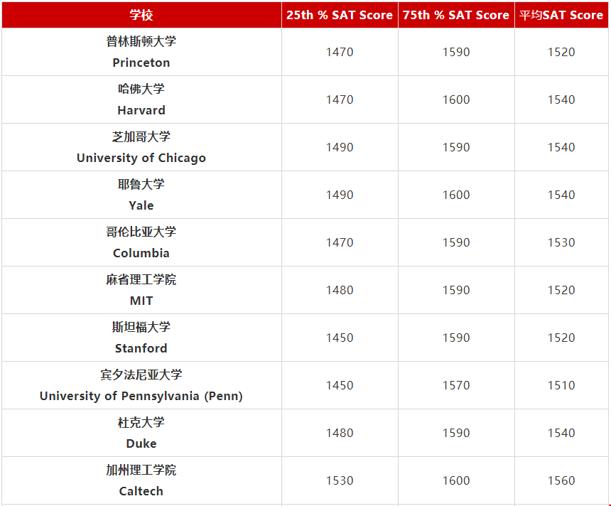Click MIT's 25th percentile score 1480

click(340, 290)
